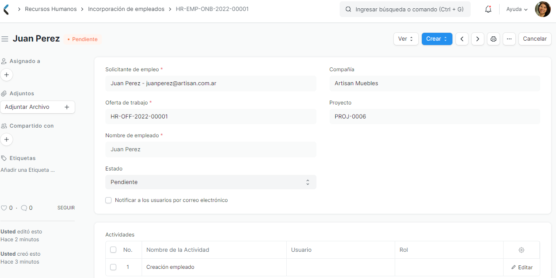The width and height of the screenshot is (556, 278).
Task: Enable Notificar a los usuarios por correo electrónico
Action: click(108, 200)
